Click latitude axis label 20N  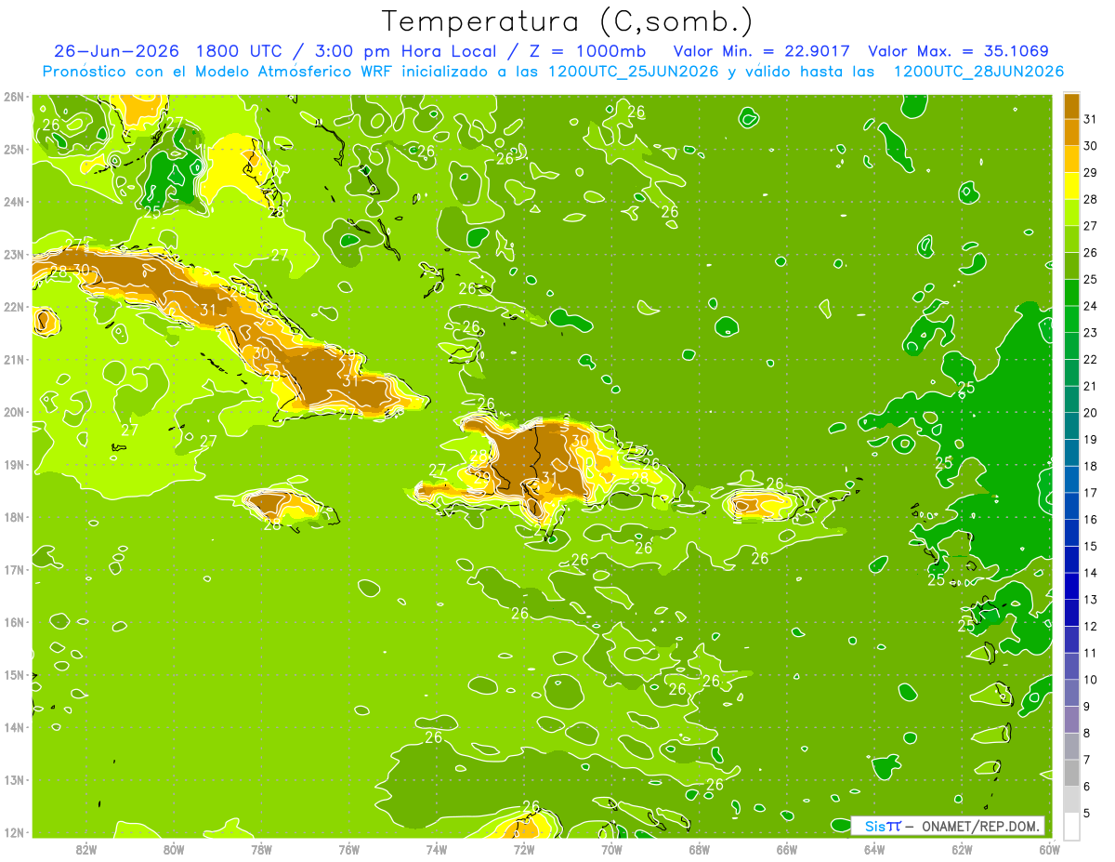(13, 412)
